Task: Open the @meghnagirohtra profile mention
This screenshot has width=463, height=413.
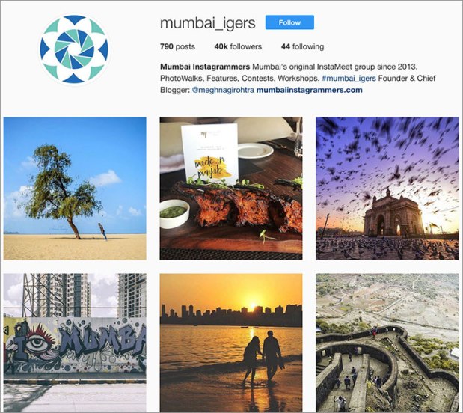Action: tap(223, 90)
